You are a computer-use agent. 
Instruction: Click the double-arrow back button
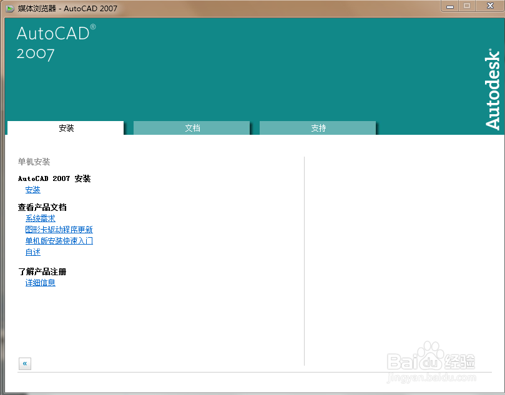pyautogui.click(x=25, y=363)
